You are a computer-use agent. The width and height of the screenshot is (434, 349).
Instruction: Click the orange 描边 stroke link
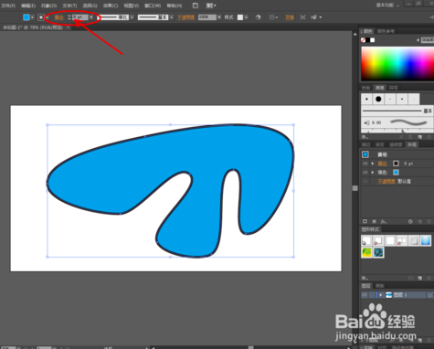(58, 17)
